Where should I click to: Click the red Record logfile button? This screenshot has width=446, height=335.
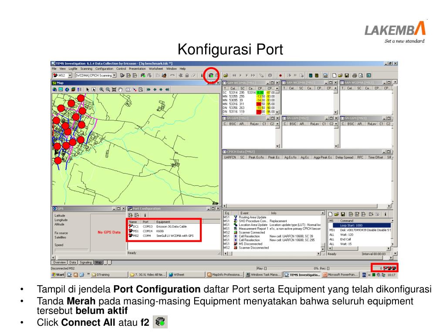coord(280,75)
